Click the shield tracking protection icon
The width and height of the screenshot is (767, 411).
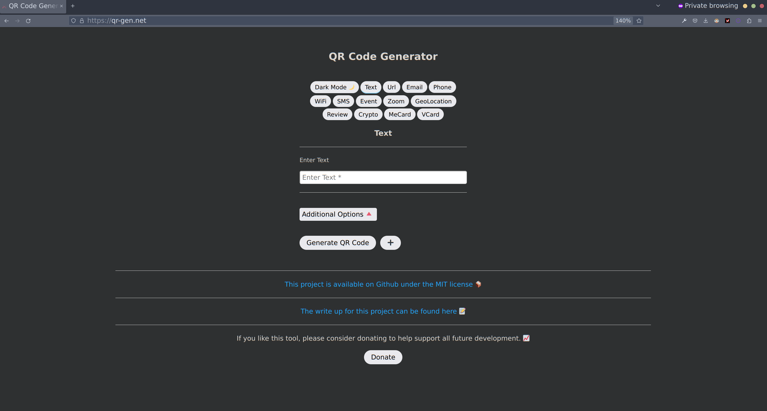pos(73,21)
